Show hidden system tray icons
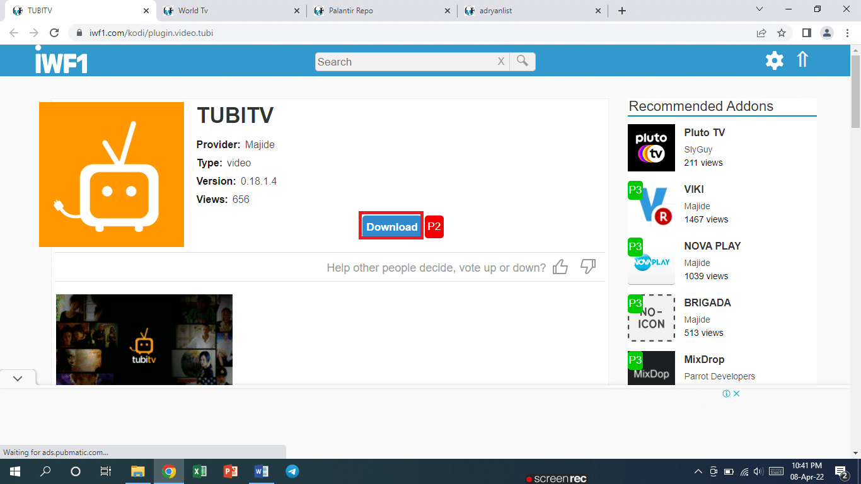Screen dimensions: 861x484 coord(698,471)
